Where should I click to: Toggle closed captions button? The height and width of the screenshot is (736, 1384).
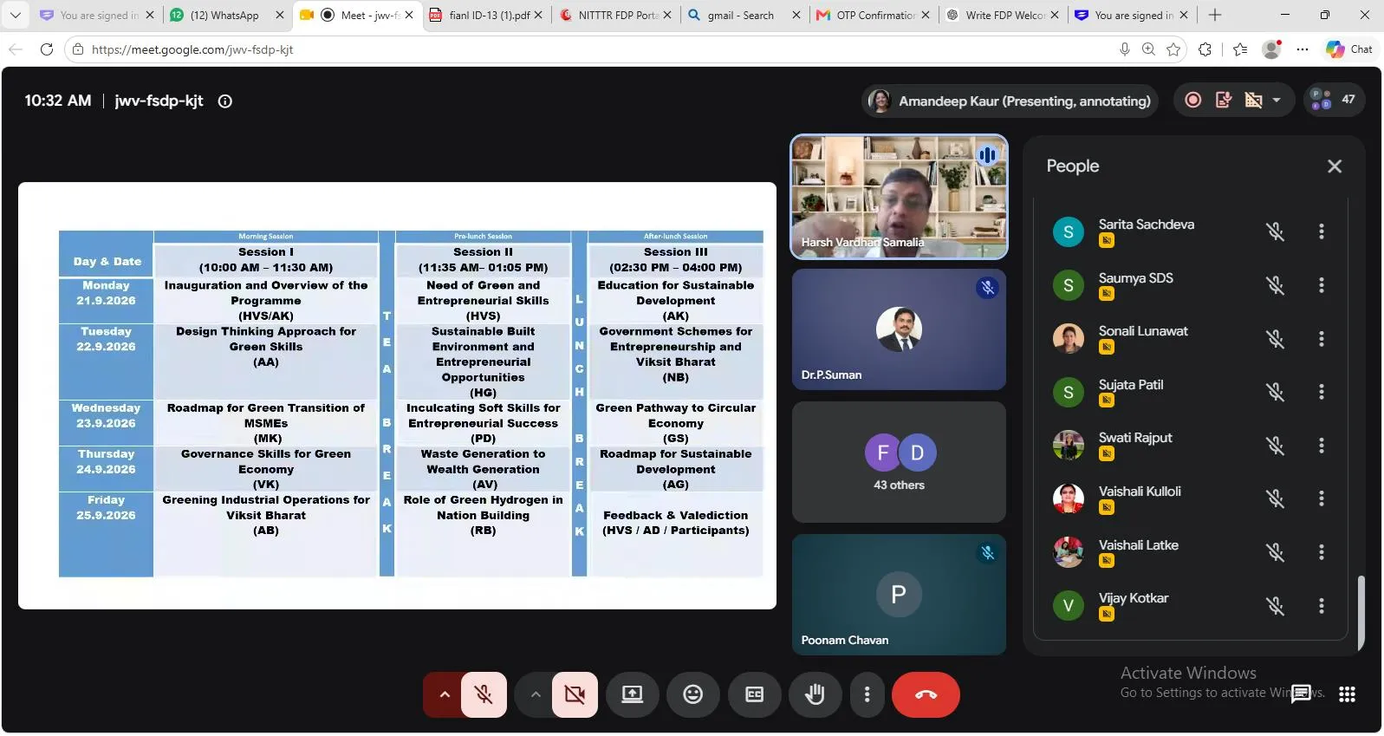pyautogui.click(x=755, y=694)
